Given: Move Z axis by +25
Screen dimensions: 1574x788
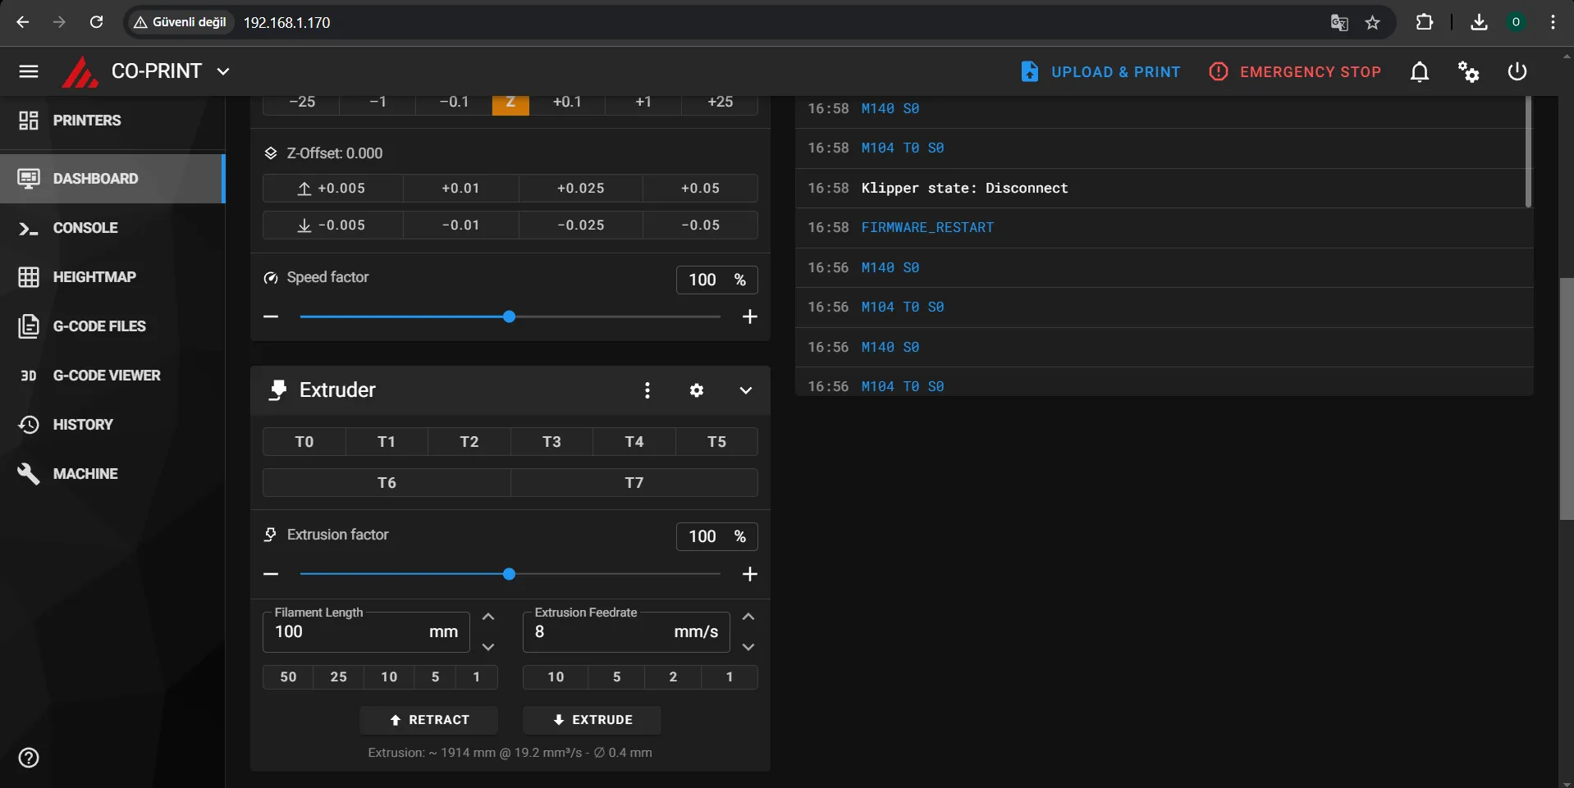Looking at the screenshot, I should coord(720,103).
